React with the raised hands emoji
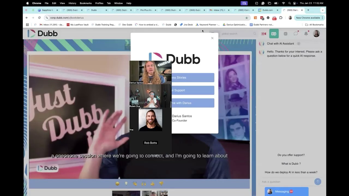Screen dimensions: 349x196 pos(144,184)
